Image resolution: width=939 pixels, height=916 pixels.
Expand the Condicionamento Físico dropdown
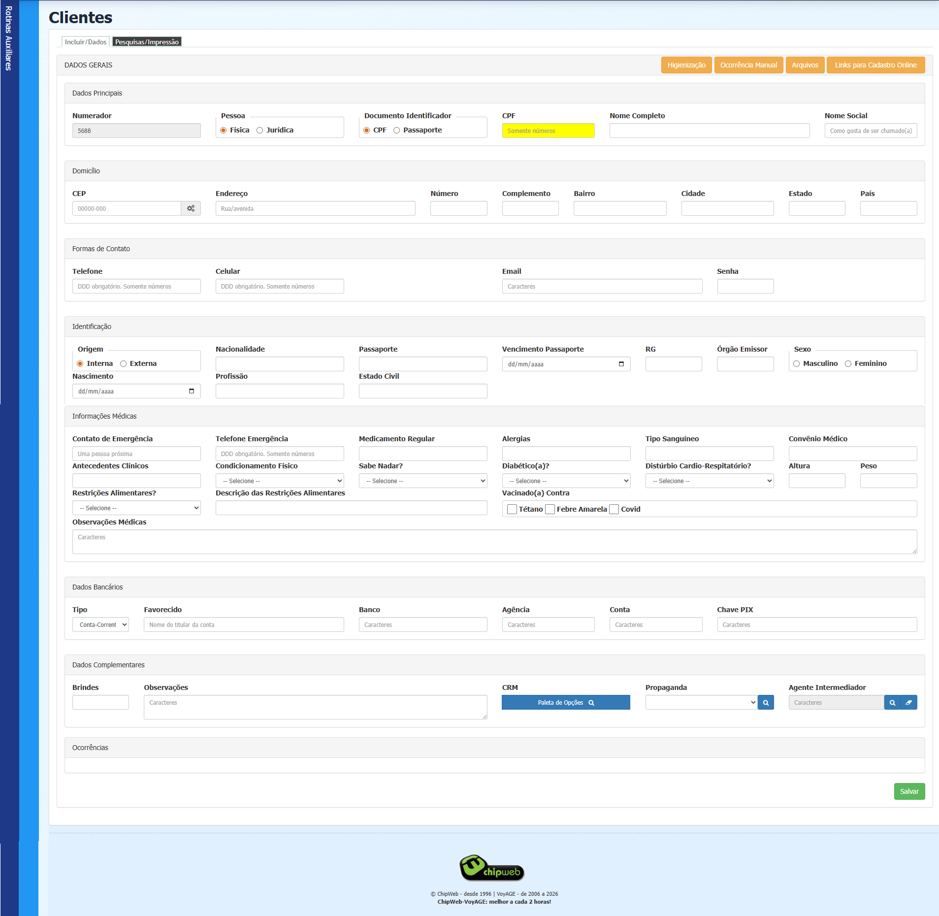[x=279, y=481]
